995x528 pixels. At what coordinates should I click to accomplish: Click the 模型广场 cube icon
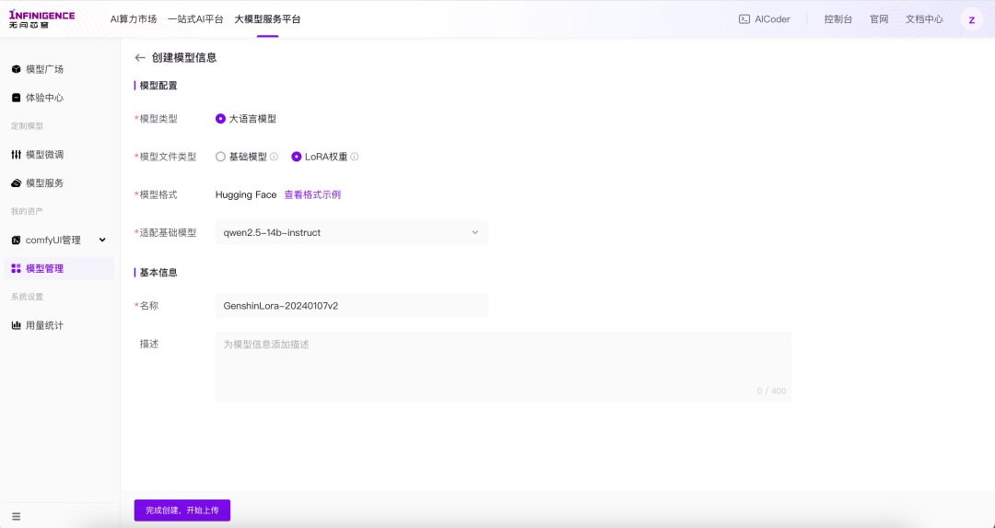point(17,69)
